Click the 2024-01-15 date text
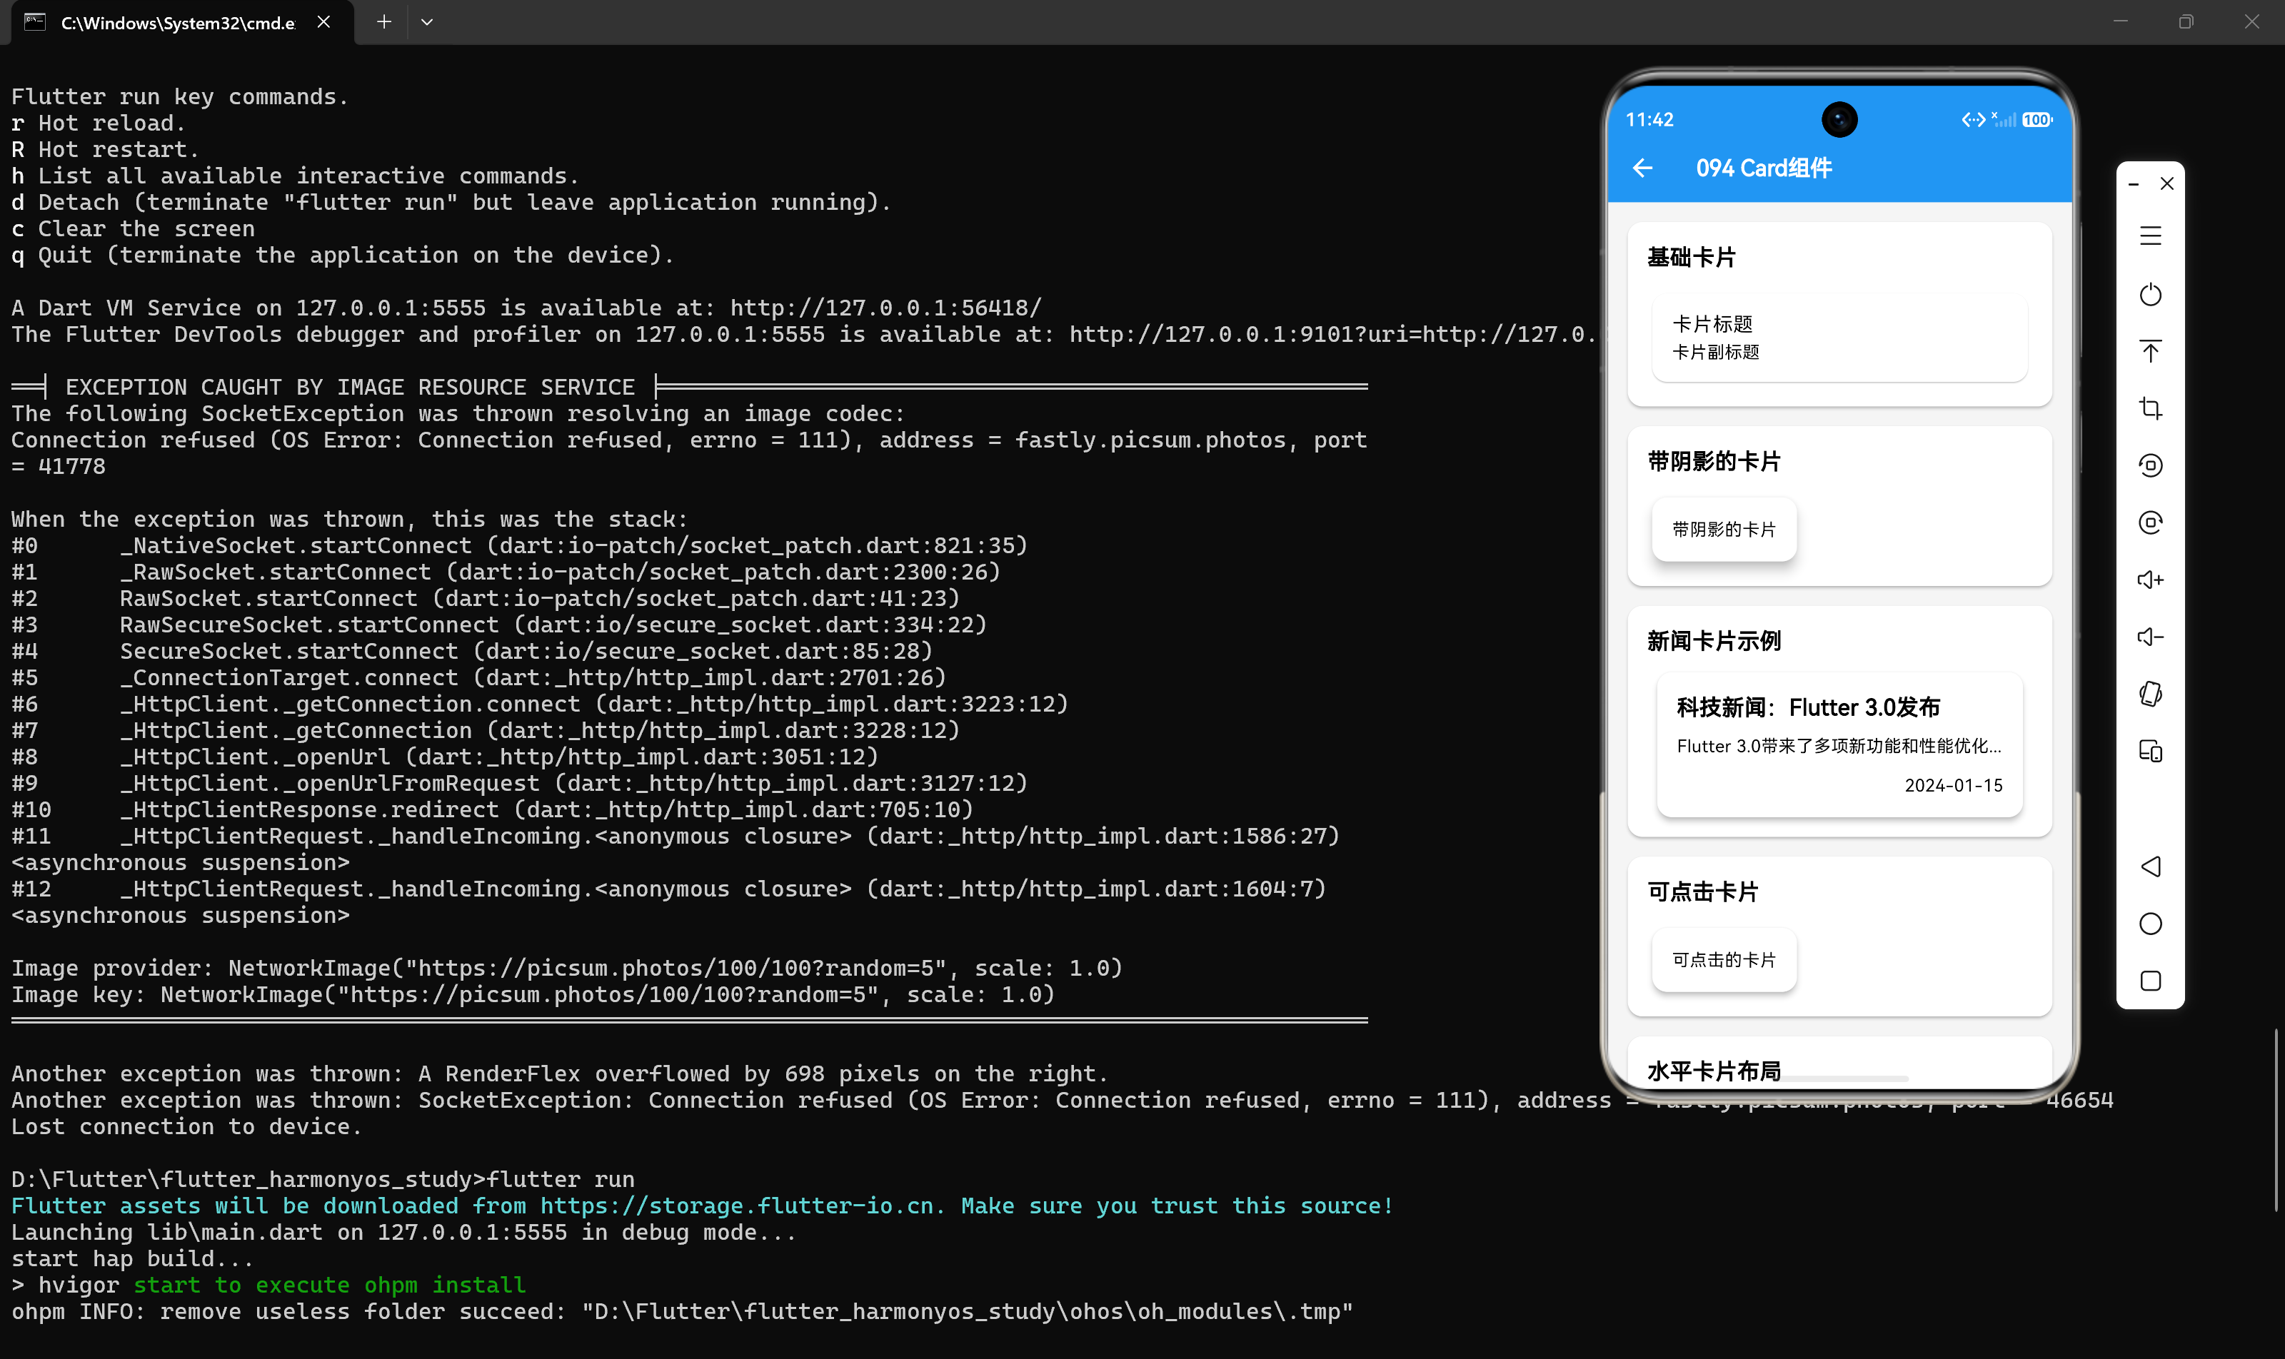 click(1954, 786)
